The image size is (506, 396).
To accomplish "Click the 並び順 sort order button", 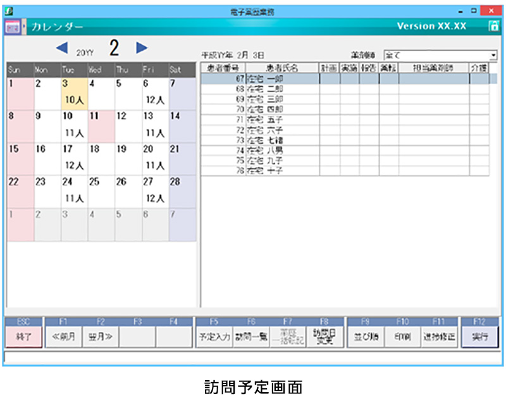I will pyautogui.click(x=366, y=336).
